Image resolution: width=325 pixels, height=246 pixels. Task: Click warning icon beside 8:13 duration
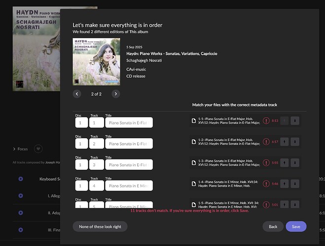pos(266,121)
